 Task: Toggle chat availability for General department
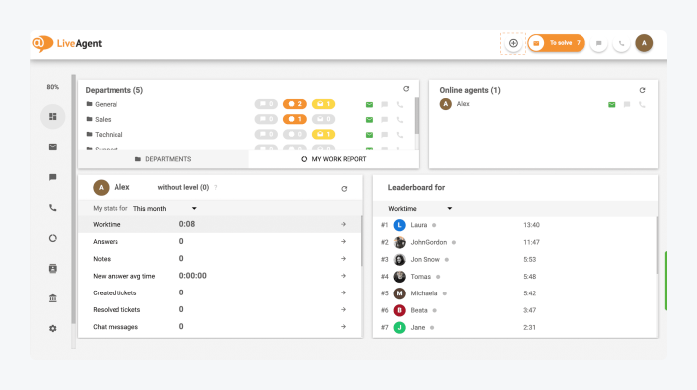(x=385, y=104)
